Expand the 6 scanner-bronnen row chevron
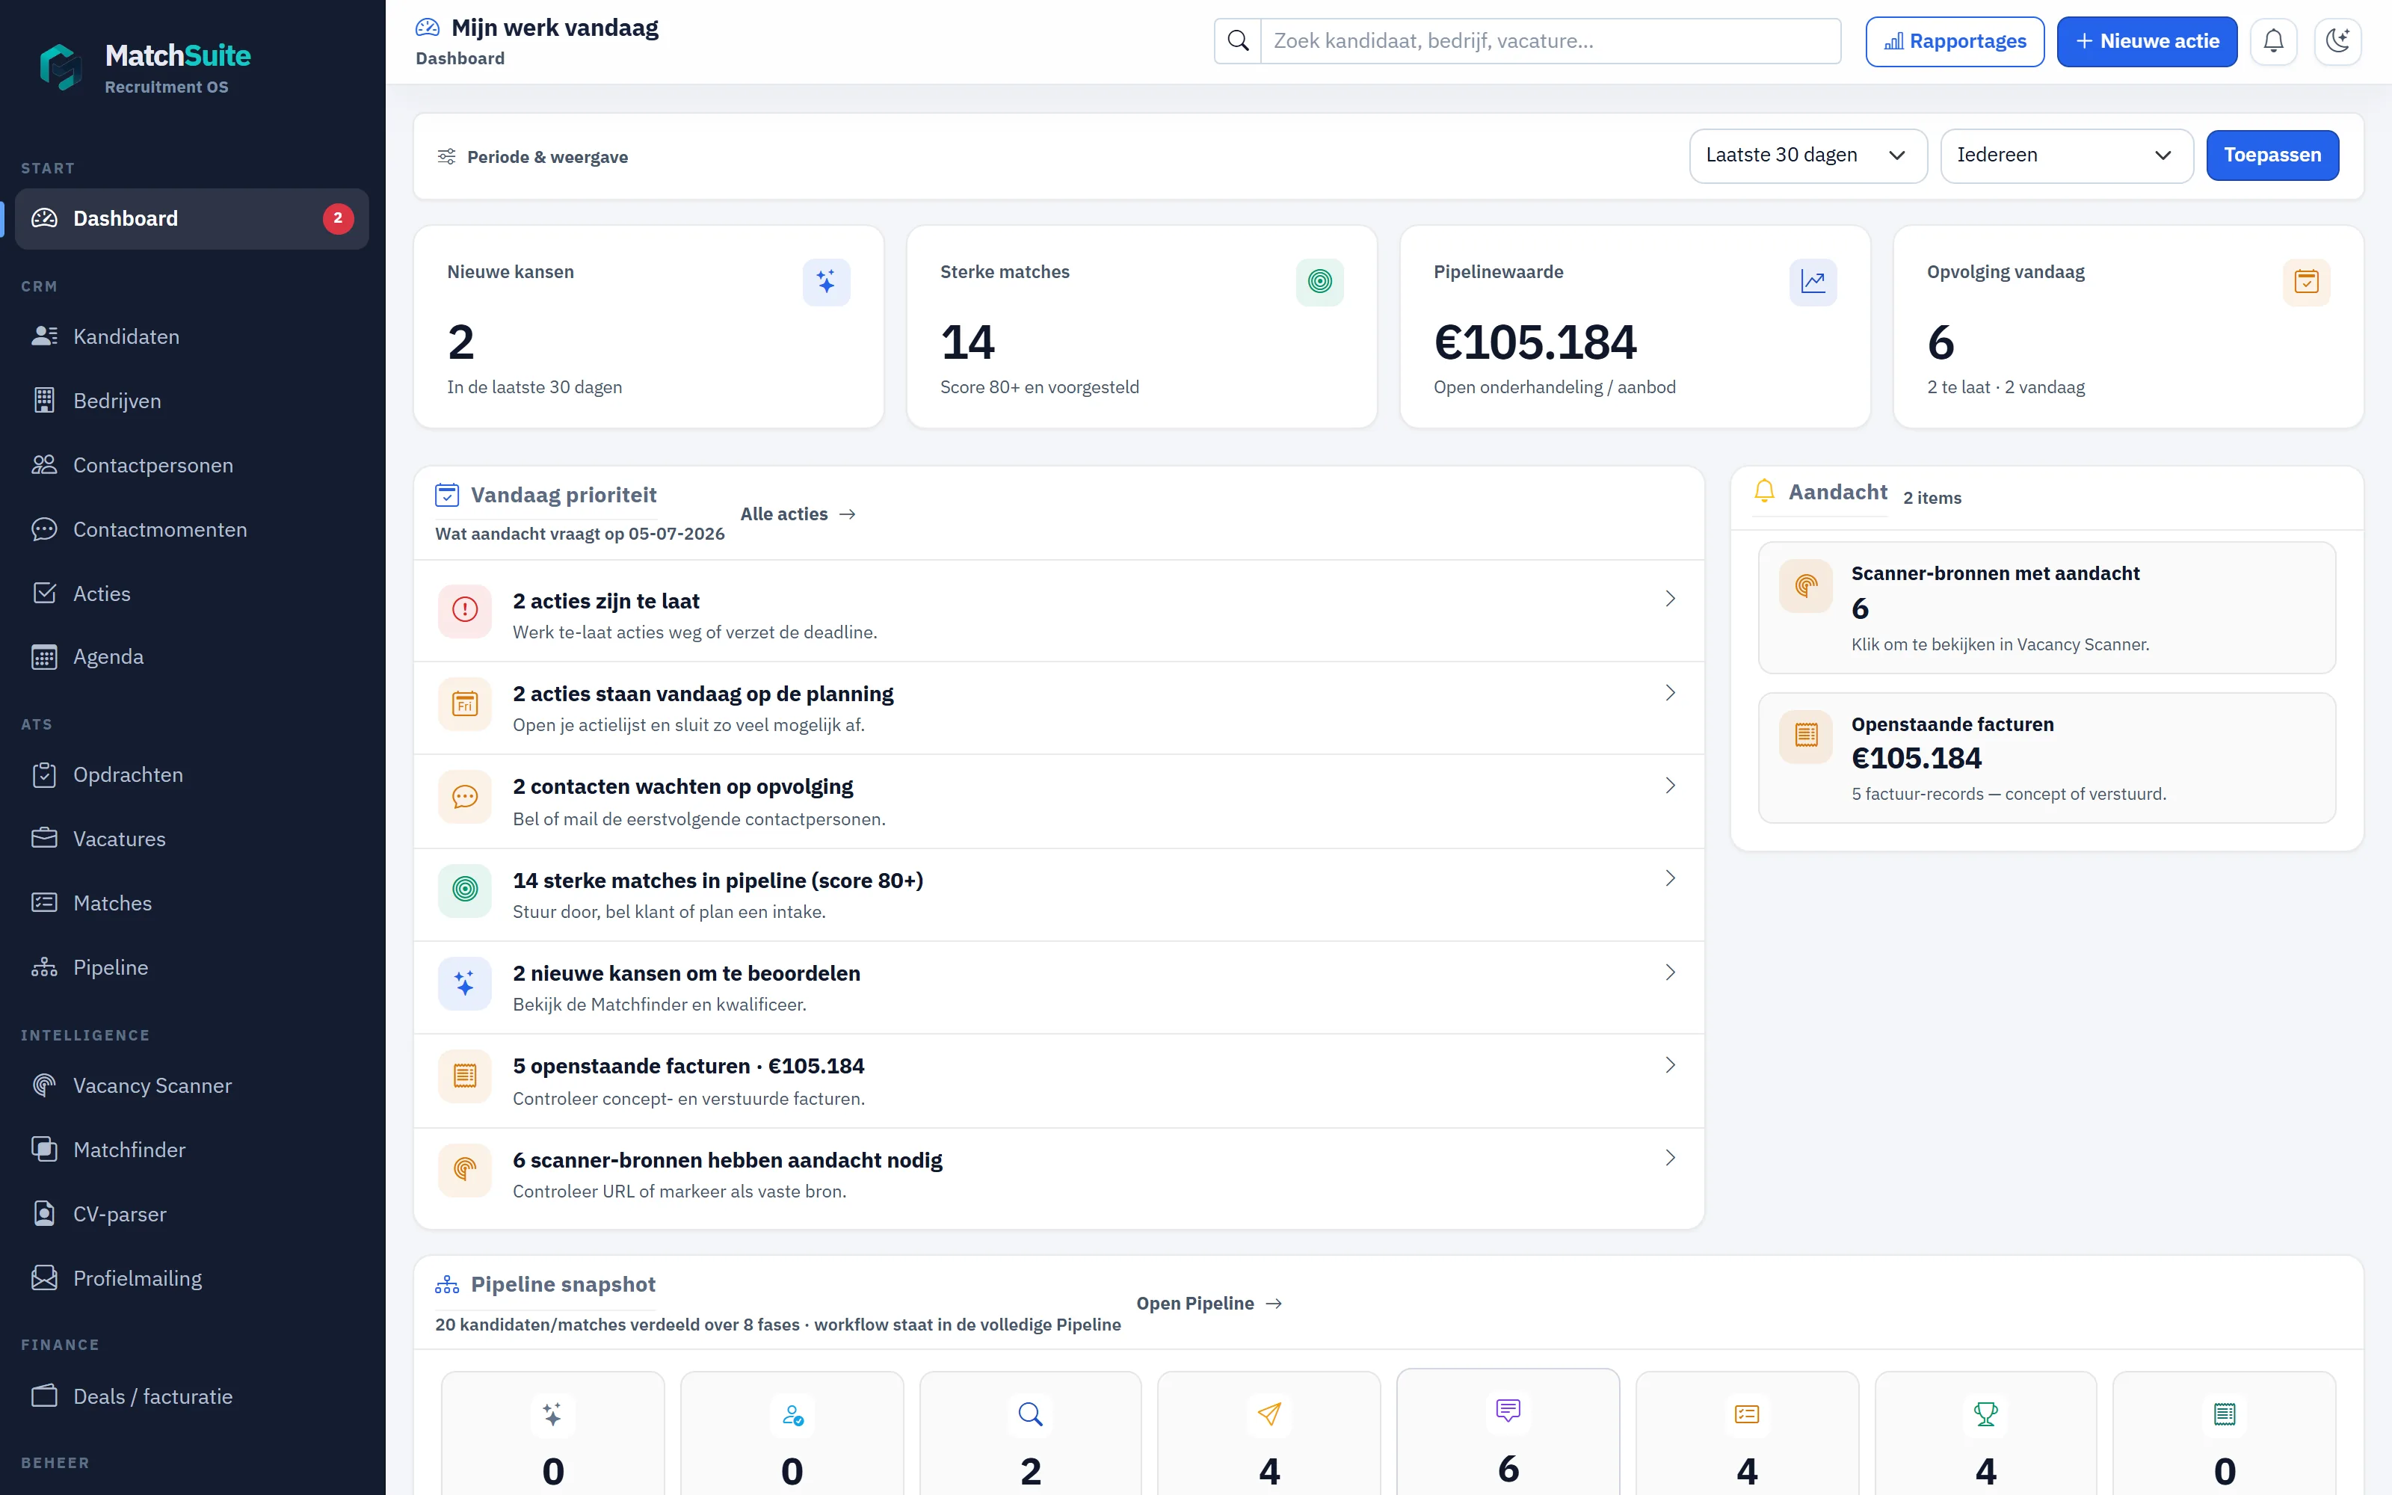This screenshot has height=1495, width=2392. 1671,1158
